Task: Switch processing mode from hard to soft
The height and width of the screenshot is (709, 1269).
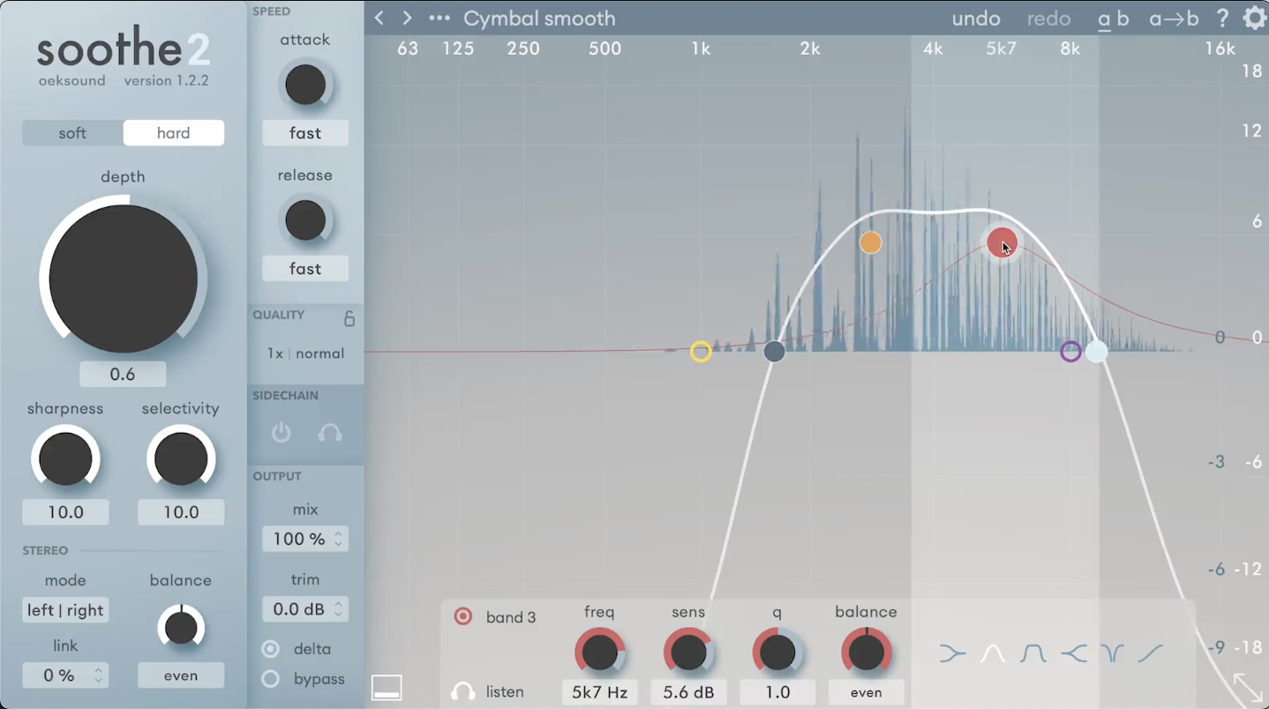Action: coord(72,132)
